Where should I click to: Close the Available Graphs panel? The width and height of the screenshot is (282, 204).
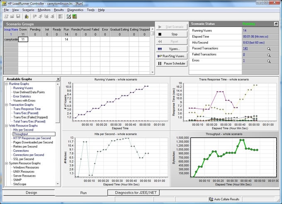point(58,79)
